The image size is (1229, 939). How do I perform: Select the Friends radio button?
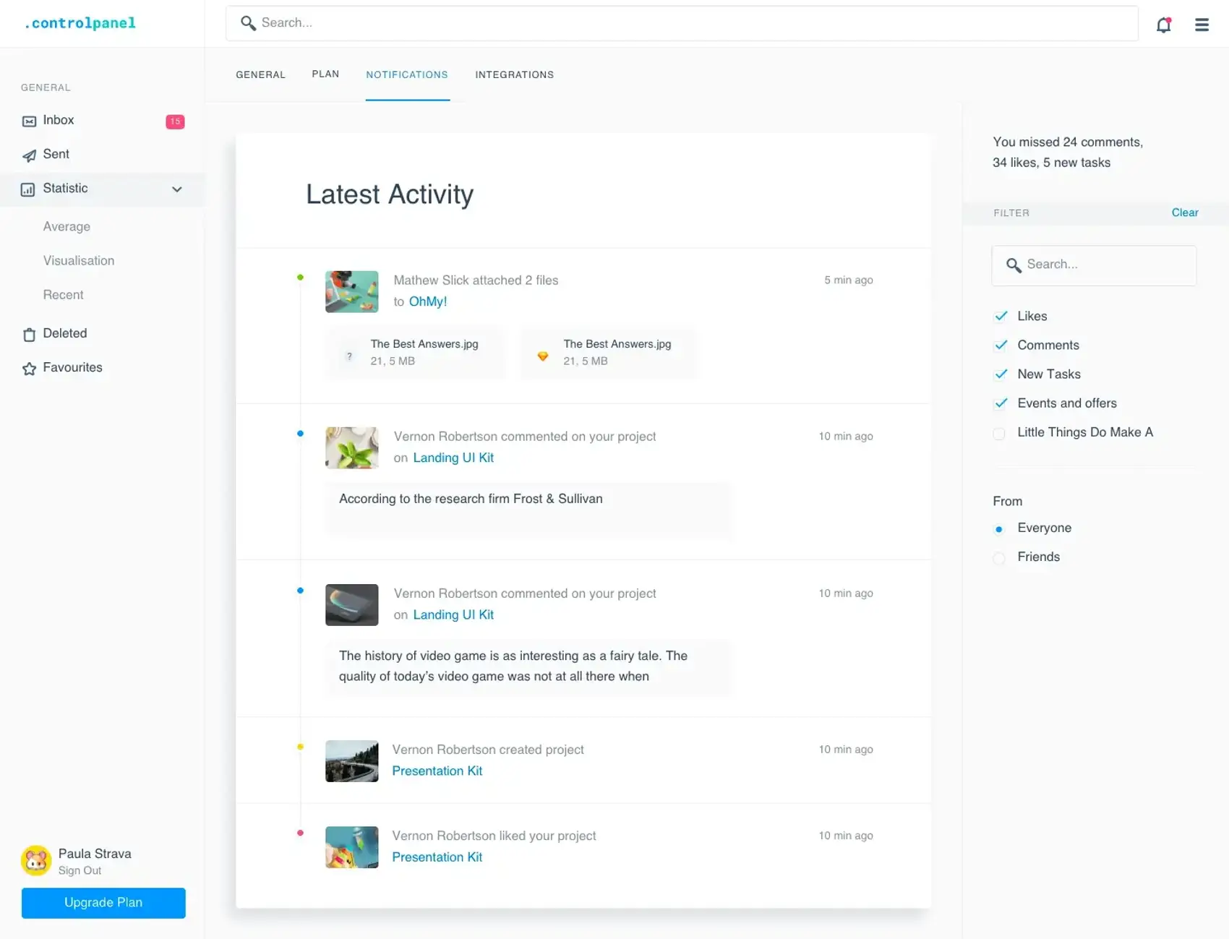999,558
